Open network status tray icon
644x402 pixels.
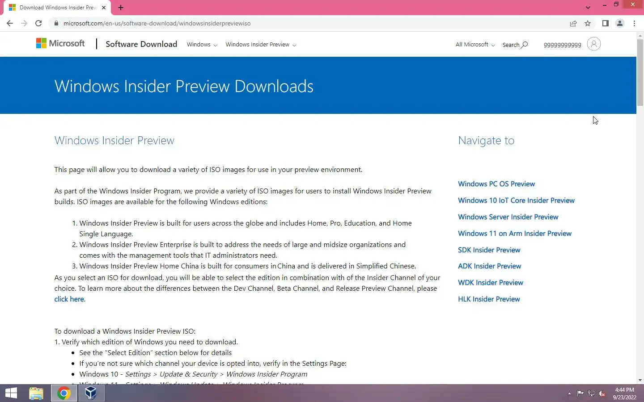pyautogui.click(x=591, y=394)
